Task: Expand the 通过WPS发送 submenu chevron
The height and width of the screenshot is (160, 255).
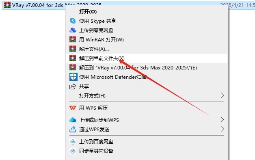Action: click(222, 129)
